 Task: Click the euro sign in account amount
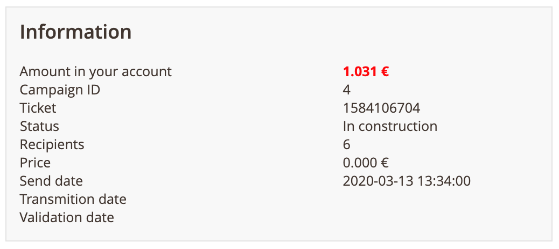pos(385,72)
